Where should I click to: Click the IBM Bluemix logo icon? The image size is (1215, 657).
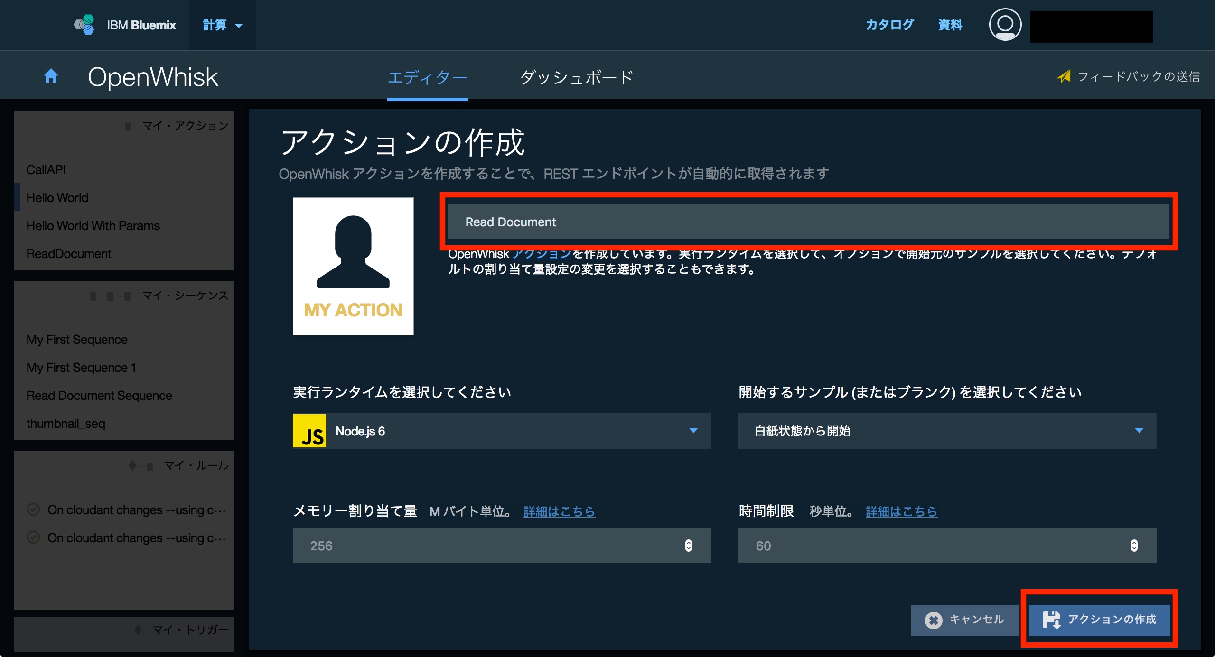coord(84,25)
